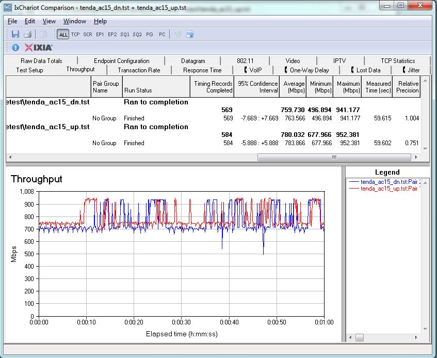Open the Window menu
The width and height of the screenshot is (437, 358).
75,21
